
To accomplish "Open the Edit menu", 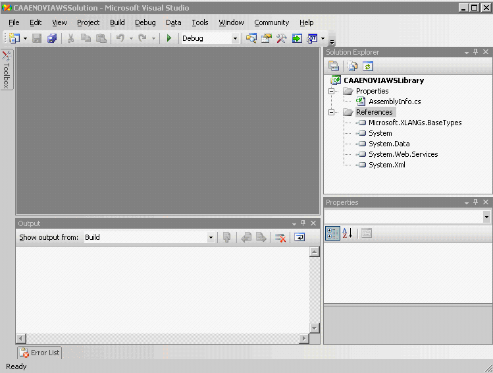I will (x=36, y=22).
